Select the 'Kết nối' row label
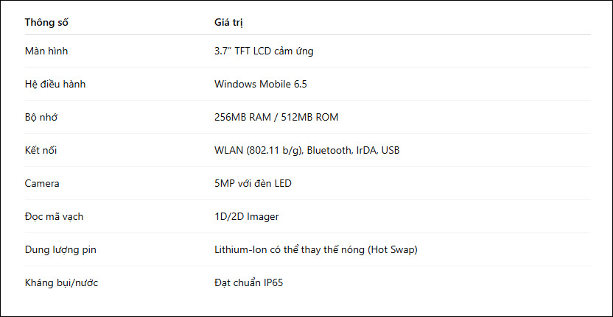This screenshot has width=613, height=317. (x=41, y=150)
